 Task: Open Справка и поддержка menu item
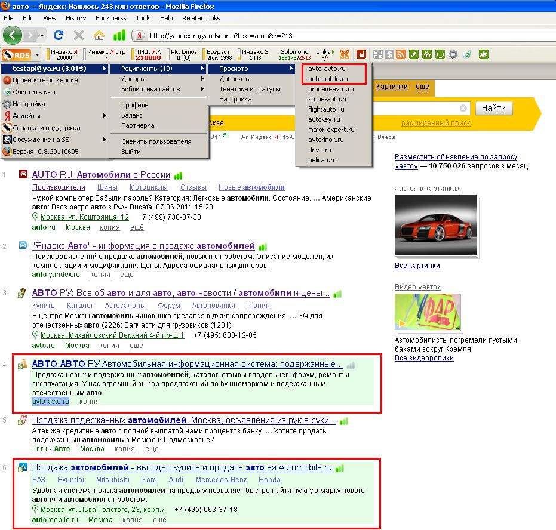(x=54, y=128)
